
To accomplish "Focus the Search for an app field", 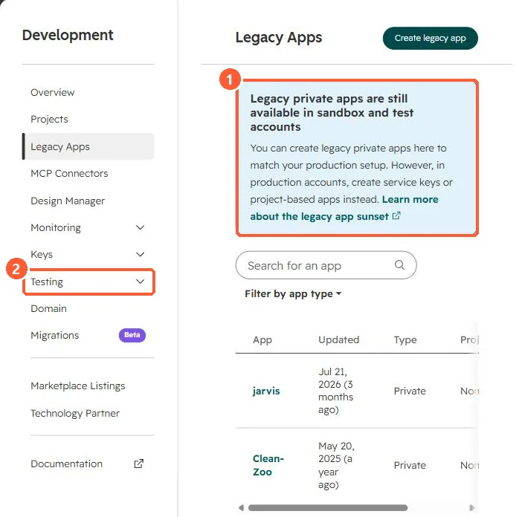I will [x=326, y=265].
